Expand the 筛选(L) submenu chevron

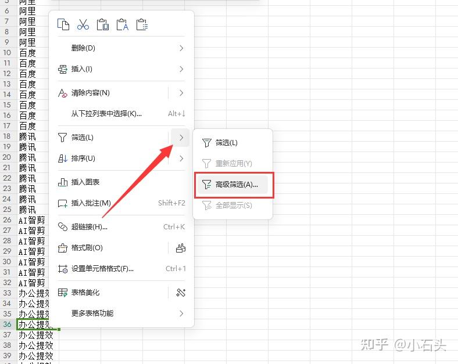(181, 138)
